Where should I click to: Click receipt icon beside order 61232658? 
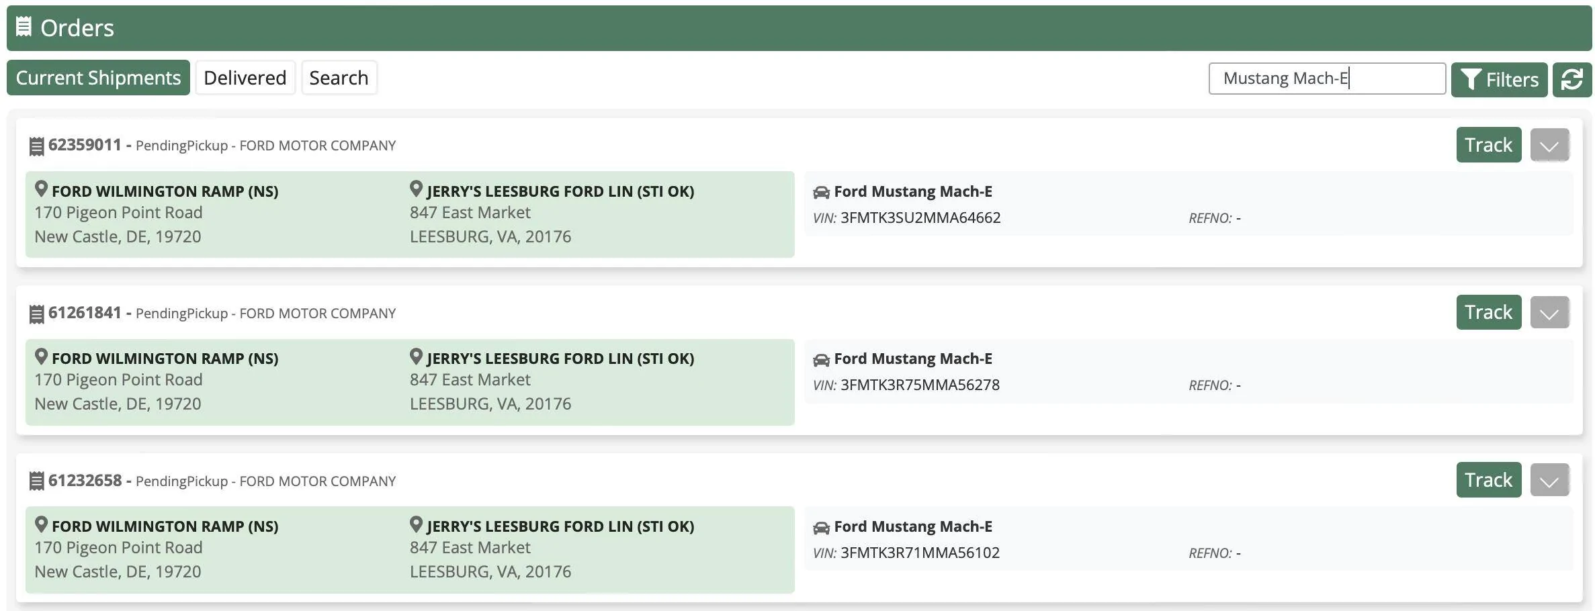pyautogui.click(x=37, y=481)
